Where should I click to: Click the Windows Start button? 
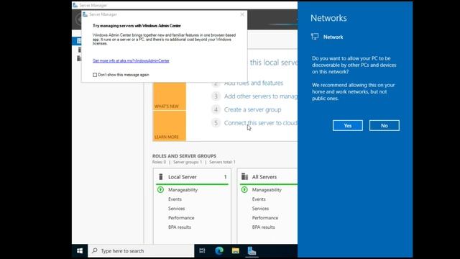tap(80, 251)
